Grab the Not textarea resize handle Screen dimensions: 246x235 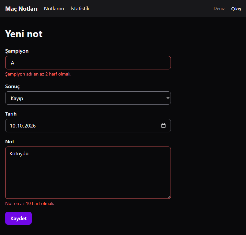coord(169,197)
